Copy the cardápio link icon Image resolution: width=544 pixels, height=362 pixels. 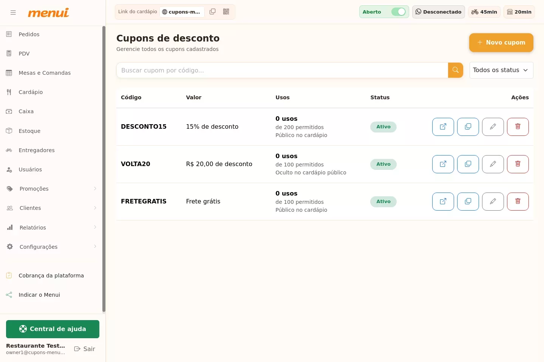tap(213, 12)
